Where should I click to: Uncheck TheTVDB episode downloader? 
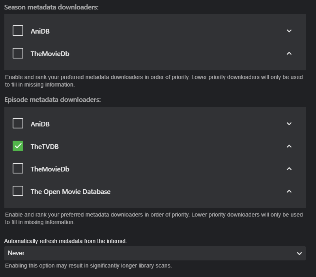coord(18,146)
